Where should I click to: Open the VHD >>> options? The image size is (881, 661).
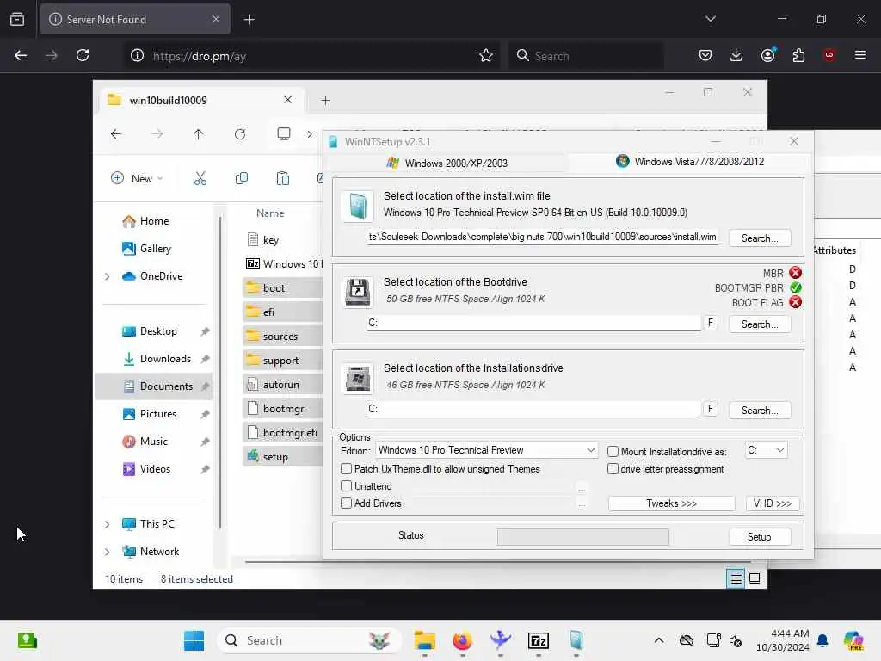[x=772, y=503]
